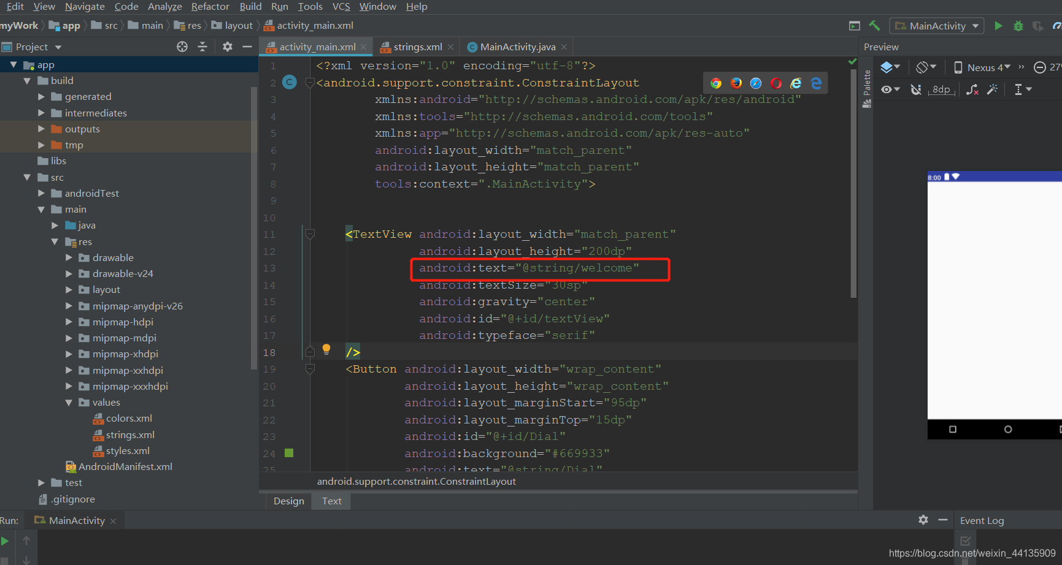1062x565 pixels.
Task: Open the View Options eye dropdown
Action: (890, 89)
